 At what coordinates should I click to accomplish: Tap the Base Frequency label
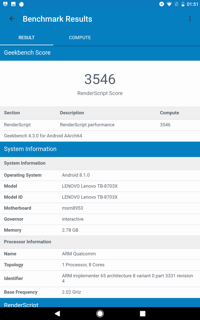[x=21, y=292]
